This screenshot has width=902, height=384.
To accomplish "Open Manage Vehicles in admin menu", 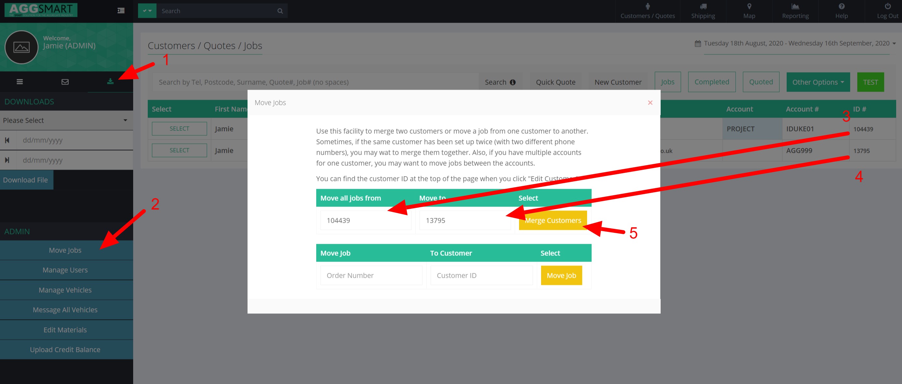I will point(66,290).
